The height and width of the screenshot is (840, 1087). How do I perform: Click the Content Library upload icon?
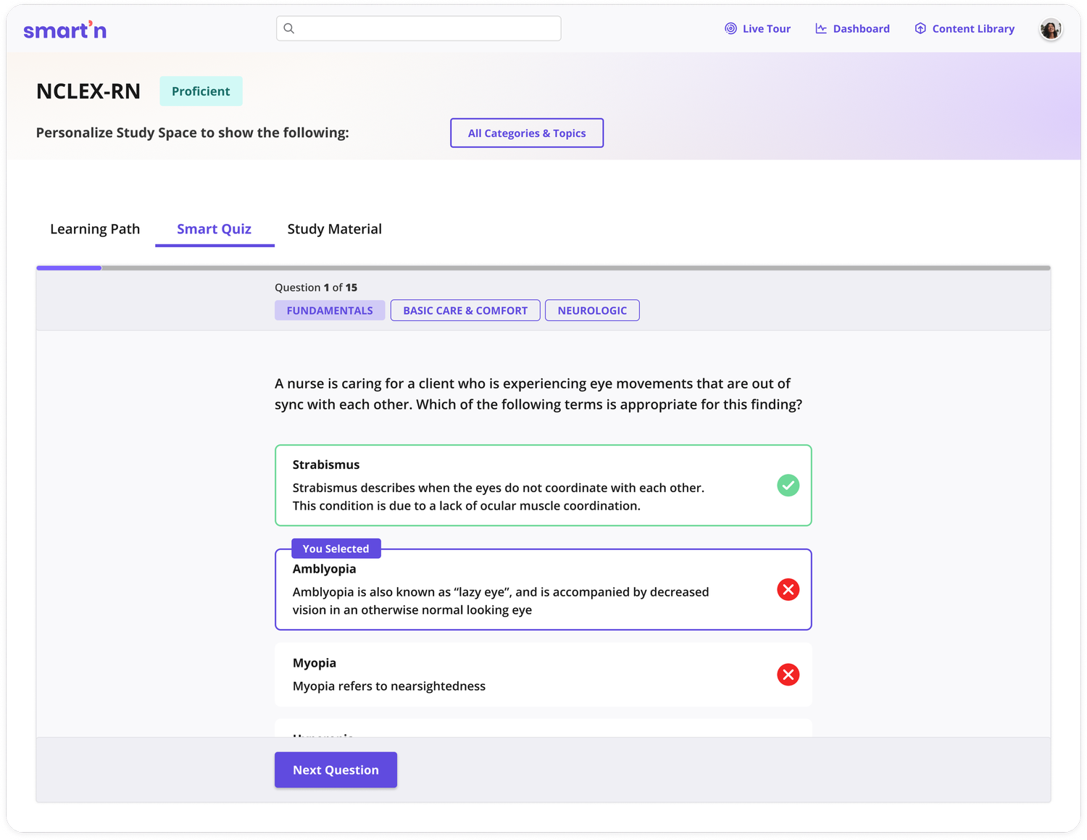920,28
